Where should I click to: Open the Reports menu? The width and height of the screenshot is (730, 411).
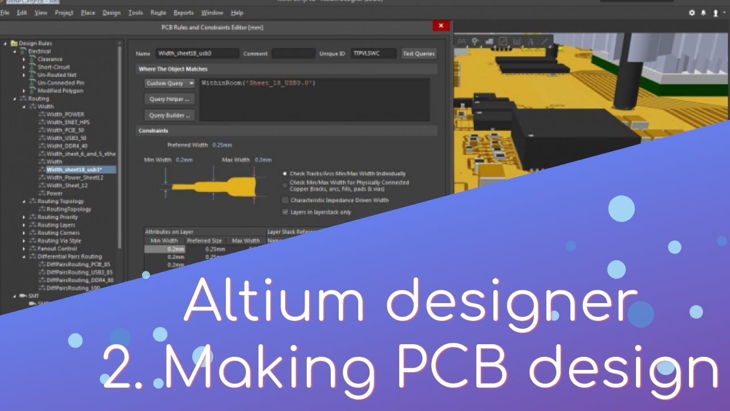coord(183,13)
